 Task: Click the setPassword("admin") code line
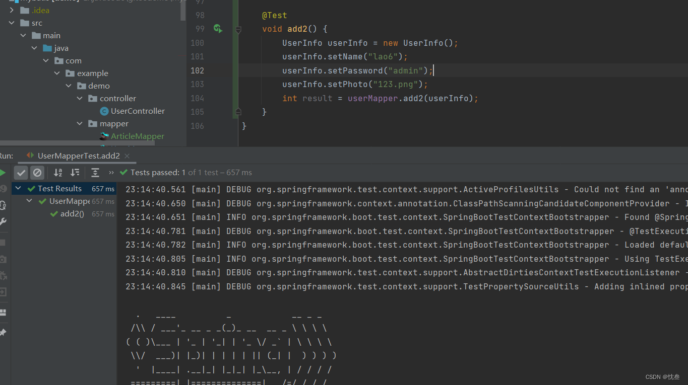point(358,70)
